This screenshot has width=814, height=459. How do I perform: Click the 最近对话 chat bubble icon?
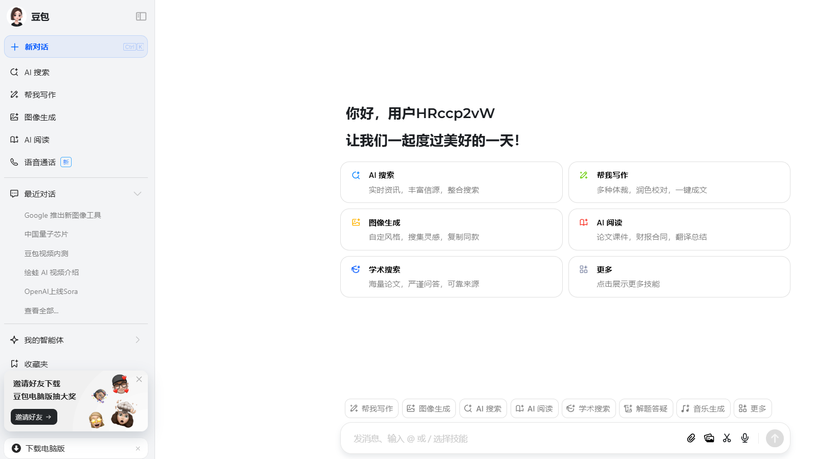[x=14, y=194]
